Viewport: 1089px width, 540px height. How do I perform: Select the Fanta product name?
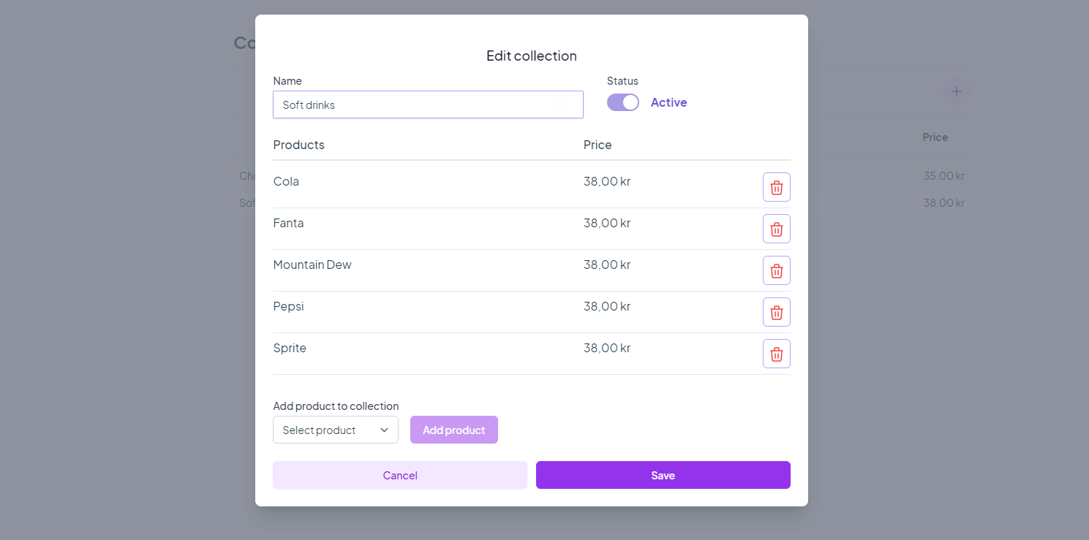pos(288,223)
